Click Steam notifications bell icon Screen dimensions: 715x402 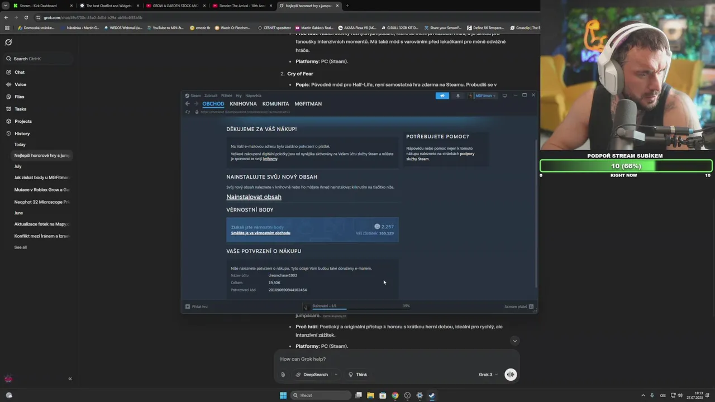[457, 95]
